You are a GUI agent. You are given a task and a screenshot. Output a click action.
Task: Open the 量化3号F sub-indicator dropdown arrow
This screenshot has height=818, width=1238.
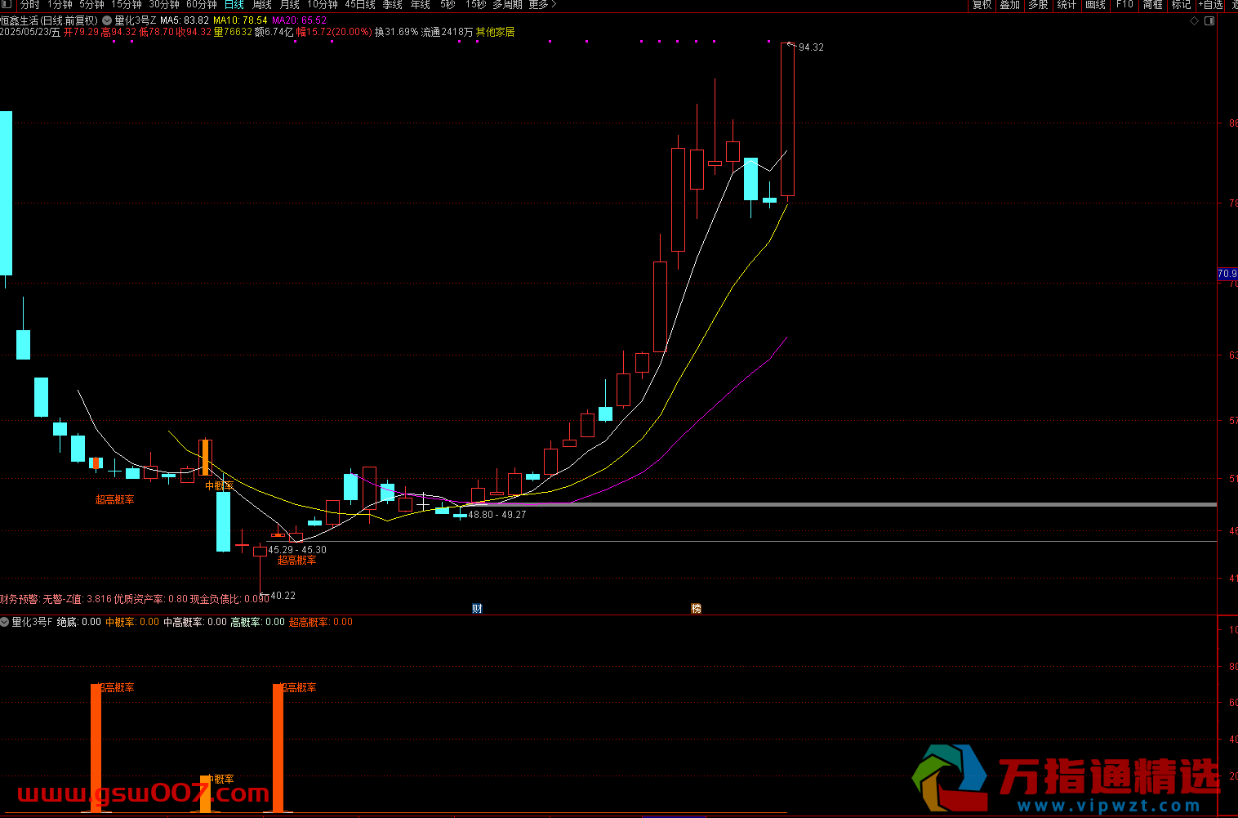coord(5,622)
